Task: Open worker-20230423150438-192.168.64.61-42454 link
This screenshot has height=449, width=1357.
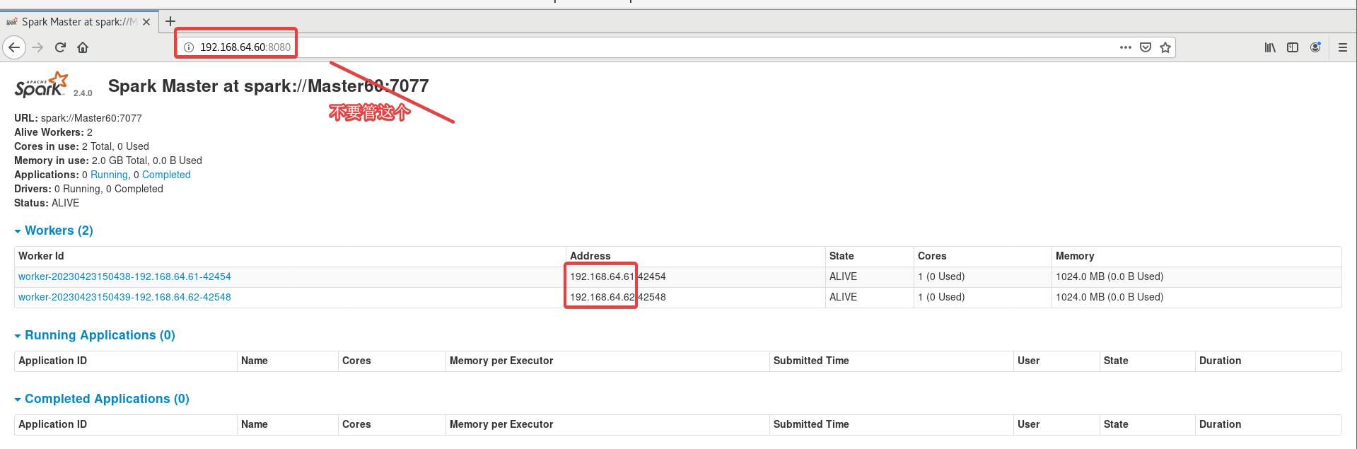Action: pyautogui.click(x=124, y=276)
